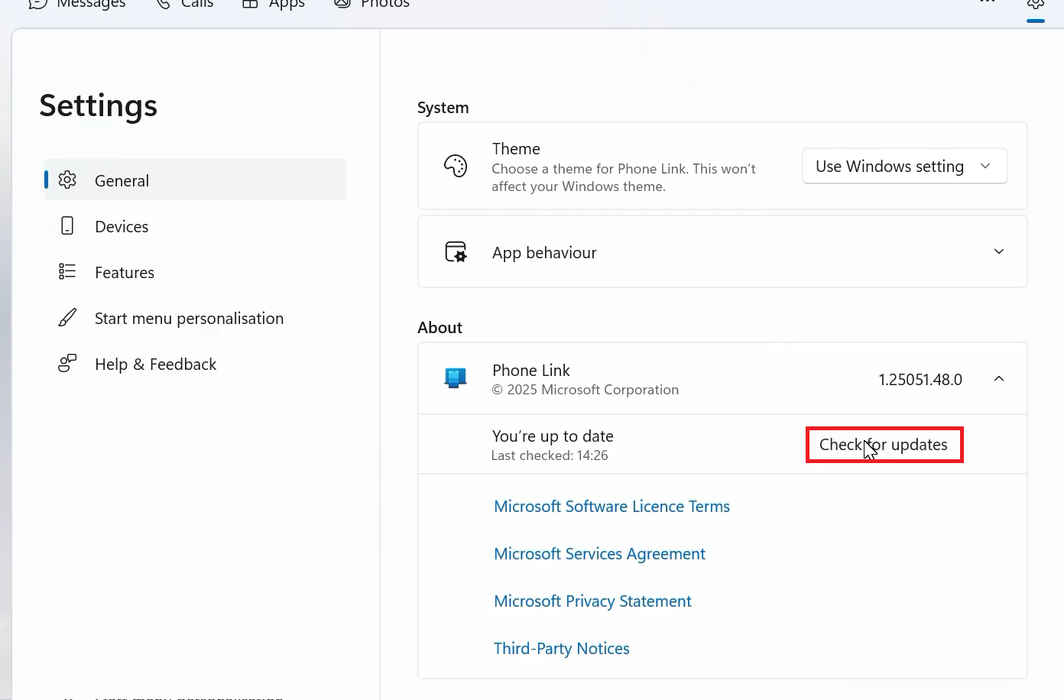
Task: Expand the App behaviour section
Action: click(999, 251)
